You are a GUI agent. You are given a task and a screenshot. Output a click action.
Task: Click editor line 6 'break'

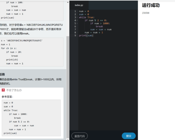tap(99, 27)
